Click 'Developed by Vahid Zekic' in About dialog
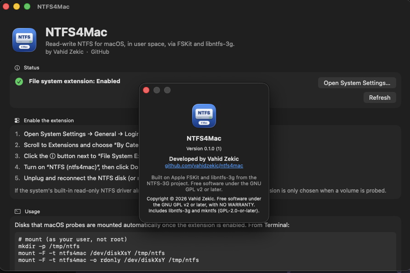The image size is (410, 273). tap(204, 159)
